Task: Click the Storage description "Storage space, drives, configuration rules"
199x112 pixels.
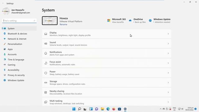Action: pos(67,84)
